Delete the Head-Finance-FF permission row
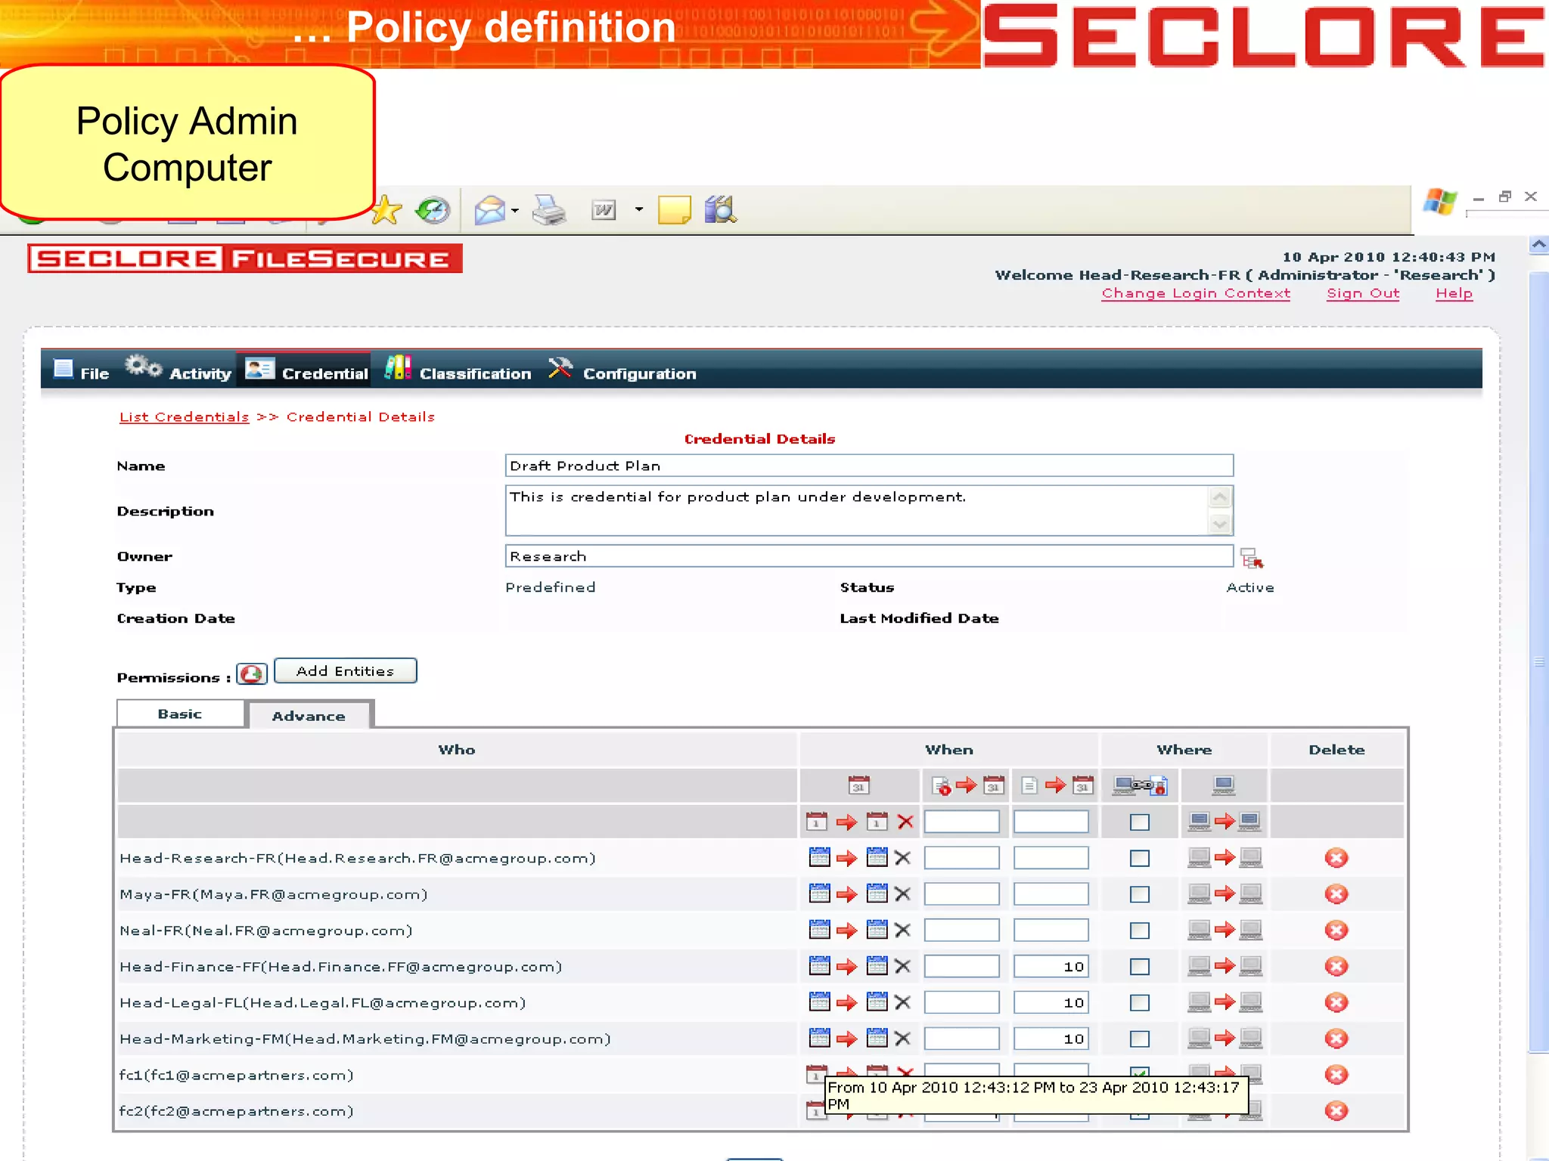Screen dimensions: 1549x1161 [x=1336, y=967]
